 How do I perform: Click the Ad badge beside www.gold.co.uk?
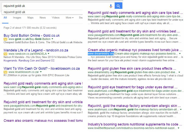[5, 39]
